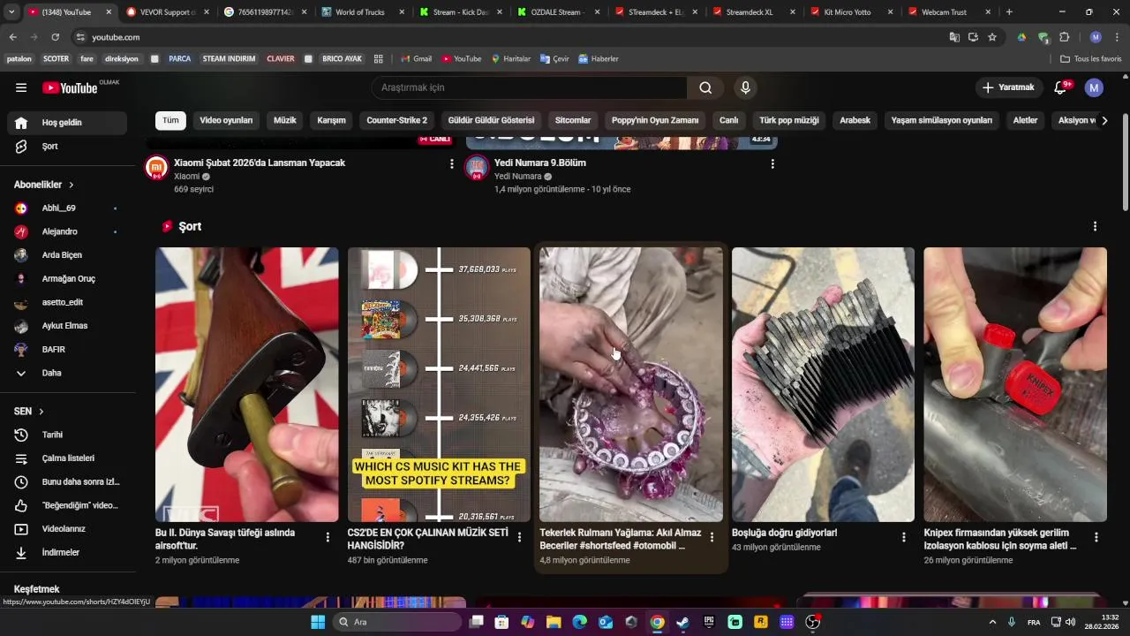Image resolution: width=1130 pixels, height=636 pixels.
Task: Expand the SEN section
Action: [29, 412]
